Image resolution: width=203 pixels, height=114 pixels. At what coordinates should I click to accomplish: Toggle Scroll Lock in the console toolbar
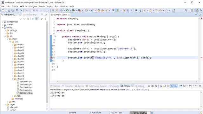point(165,86)
